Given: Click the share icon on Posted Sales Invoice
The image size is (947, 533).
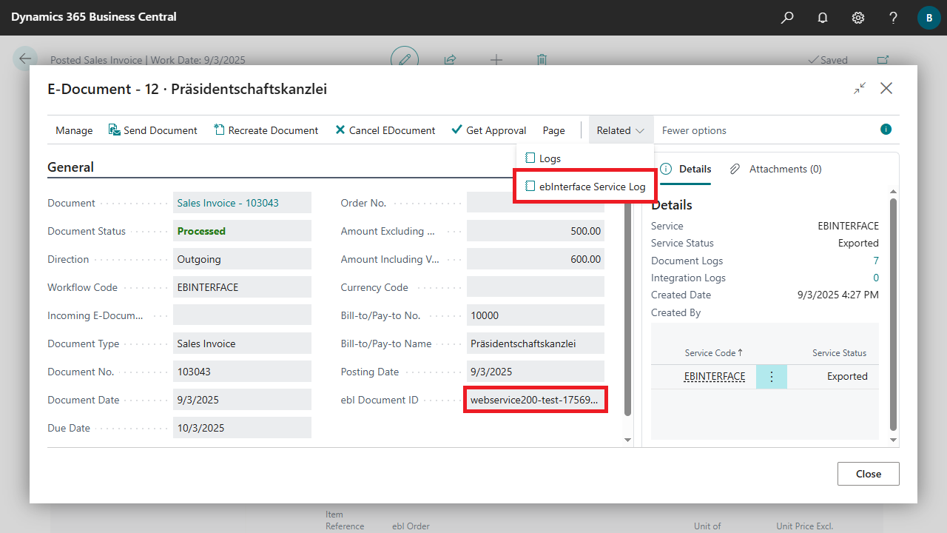Looking at the screenshot, I should pos(450,59).
